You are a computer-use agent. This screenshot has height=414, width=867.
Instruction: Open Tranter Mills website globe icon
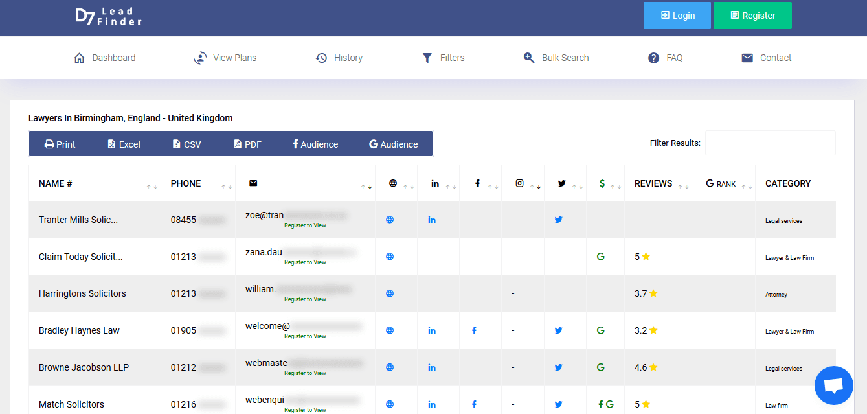click(x=390, y=220)
